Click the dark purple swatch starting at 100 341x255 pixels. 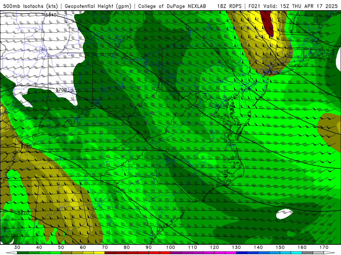pos(176,253)
